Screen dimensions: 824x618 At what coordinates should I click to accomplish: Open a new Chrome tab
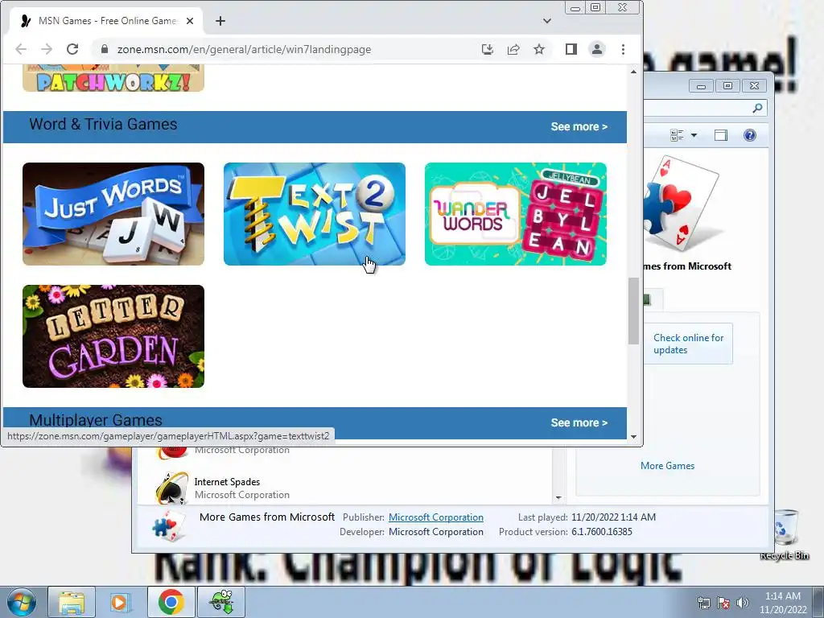[220, 21]
